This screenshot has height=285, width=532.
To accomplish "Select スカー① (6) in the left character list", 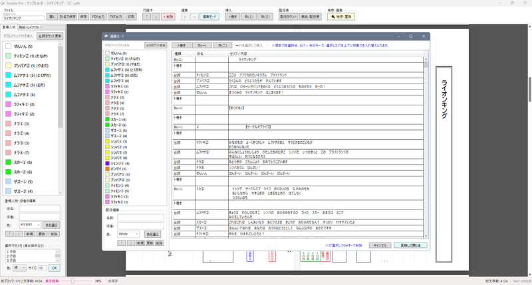I will click(23, 162).
